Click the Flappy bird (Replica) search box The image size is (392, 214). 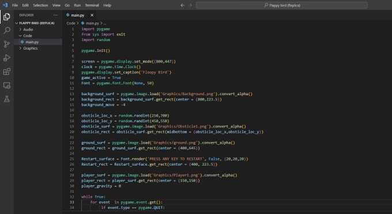tap(282, 5)
